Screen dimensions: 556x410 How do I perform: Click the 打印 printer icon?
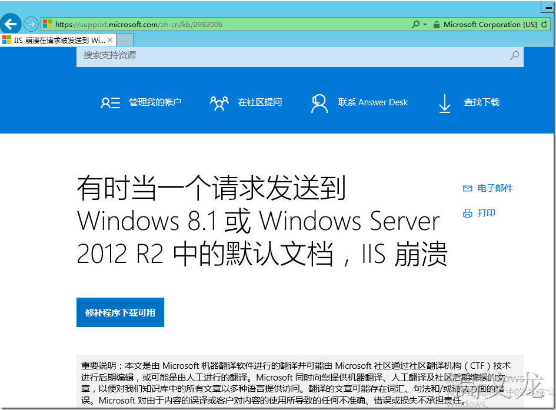click(467, 214)
